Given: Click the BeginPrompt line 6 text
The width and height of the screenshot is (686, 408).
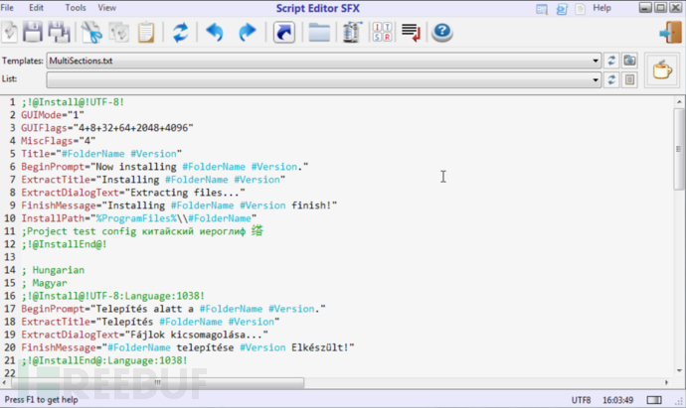Looking at the screenshot, I should point(164,167).
